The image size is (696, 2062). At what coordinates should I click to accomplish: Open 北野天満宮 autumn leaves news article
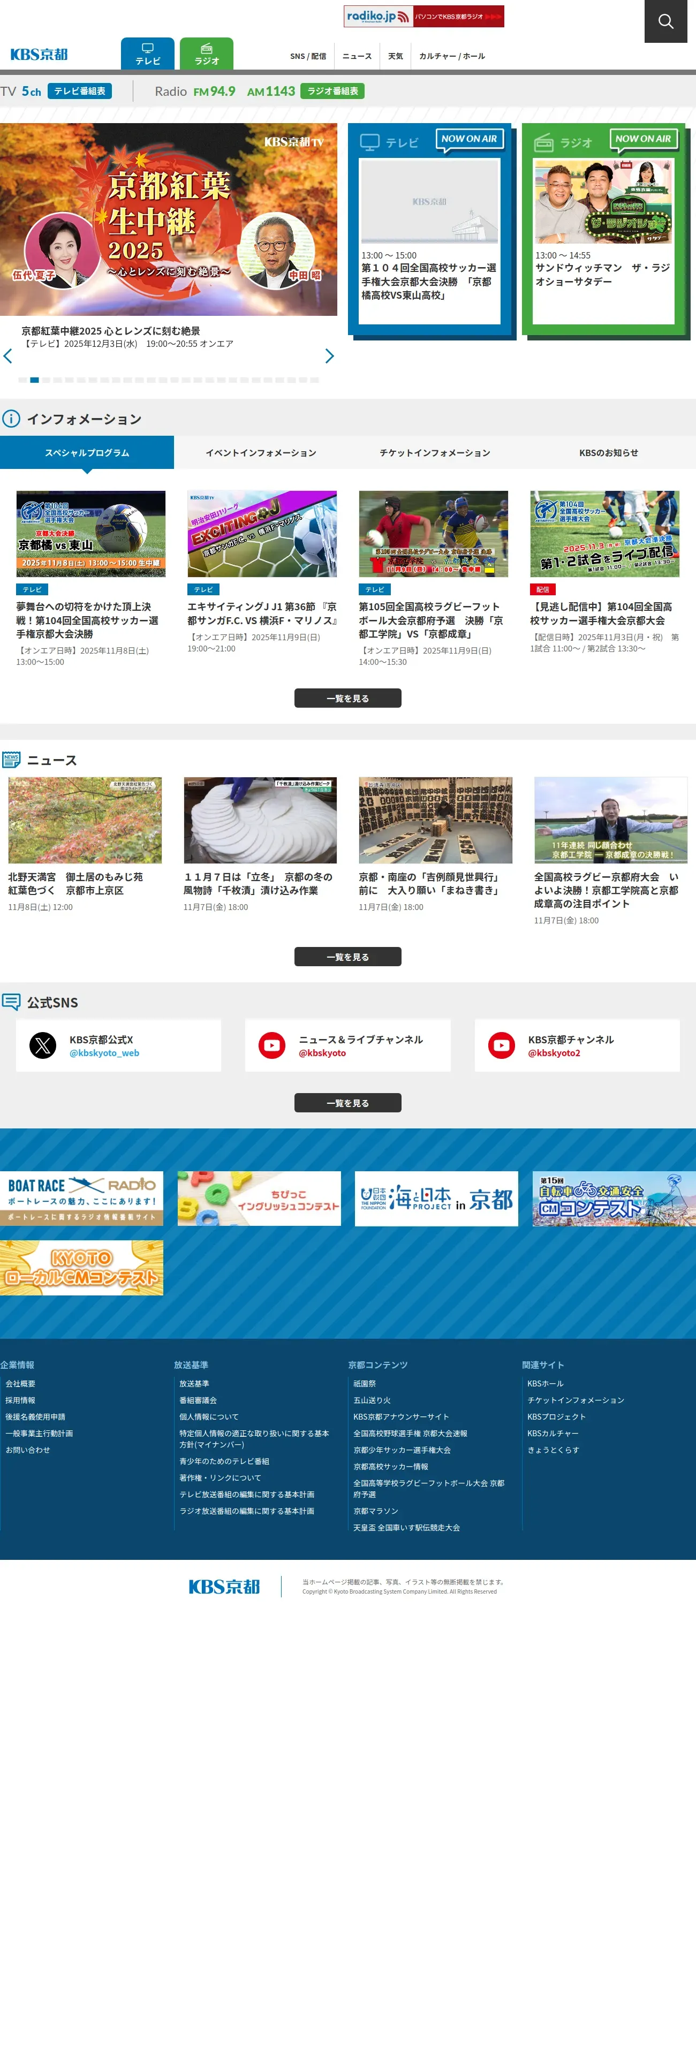coord(76,884)
